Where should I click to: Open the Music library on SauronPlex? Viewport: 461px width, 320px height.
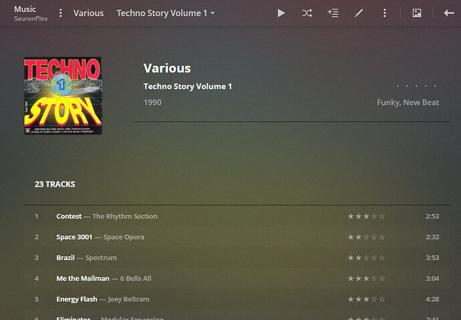31,13
